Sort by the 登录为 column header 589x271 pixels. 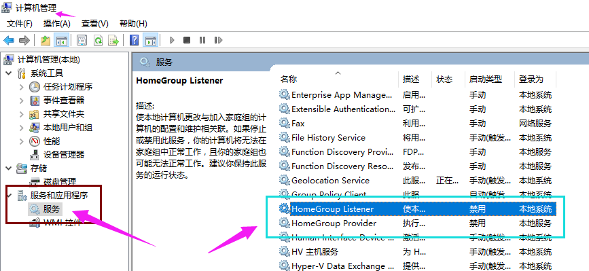[531, 79]
